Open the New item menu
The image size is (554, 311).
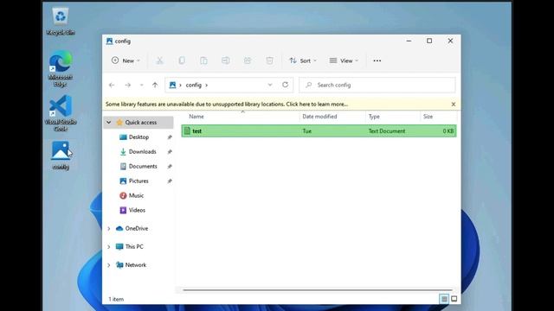click(x=126, y=60)
